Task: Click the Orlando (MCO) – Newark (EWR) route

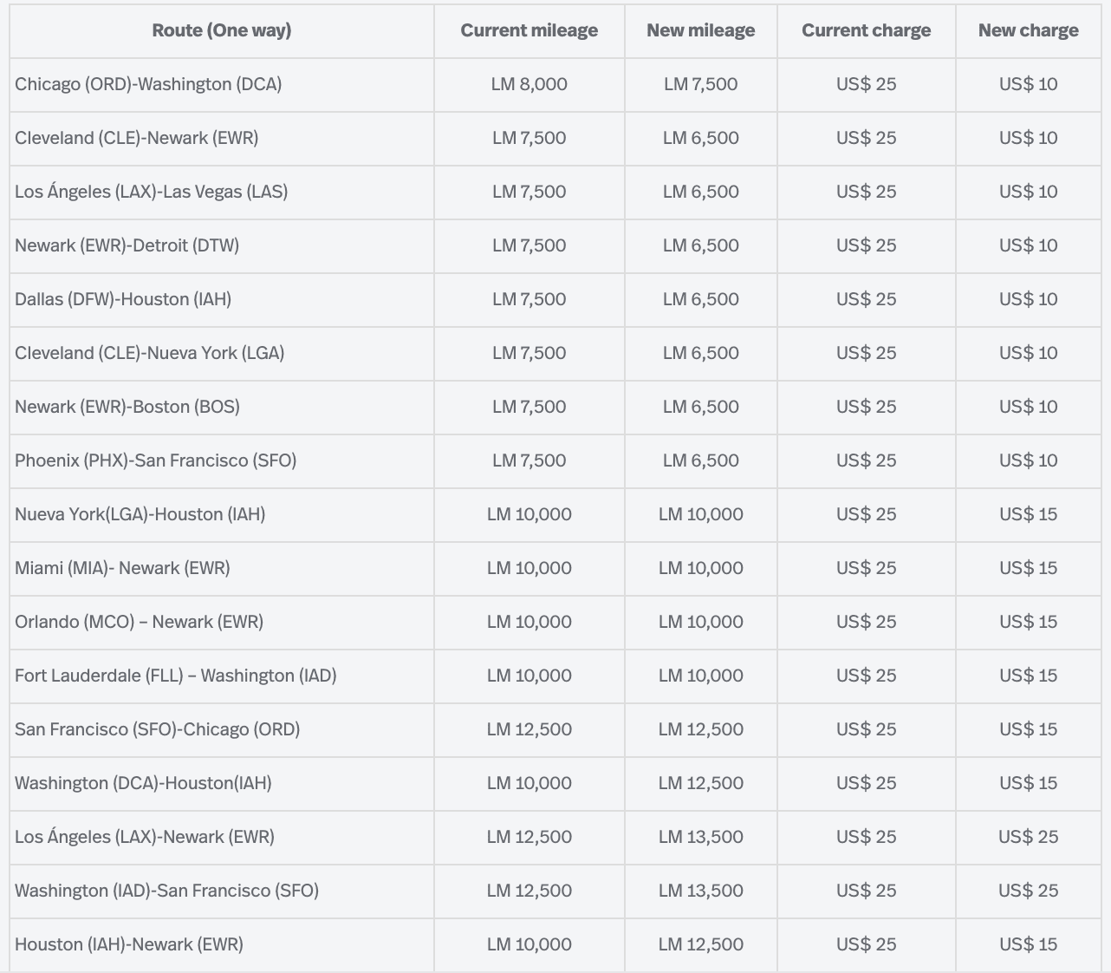Action: [x=139, y=623]
